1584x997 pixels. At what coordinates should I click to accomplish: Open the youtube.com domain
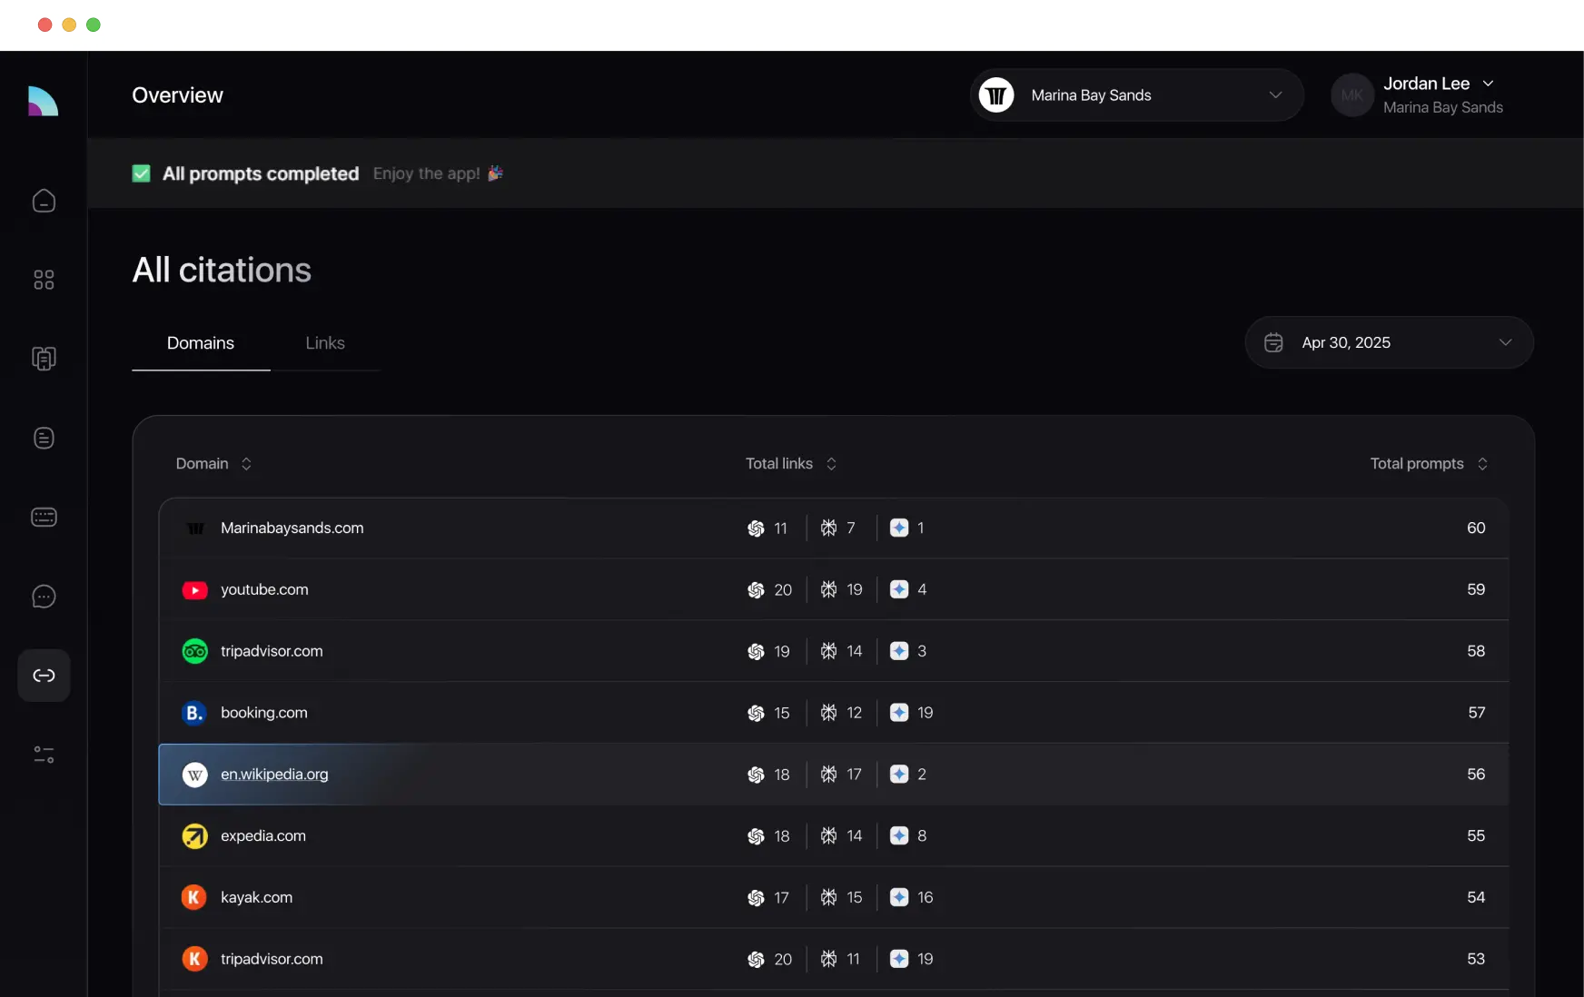tap(264, 590)
